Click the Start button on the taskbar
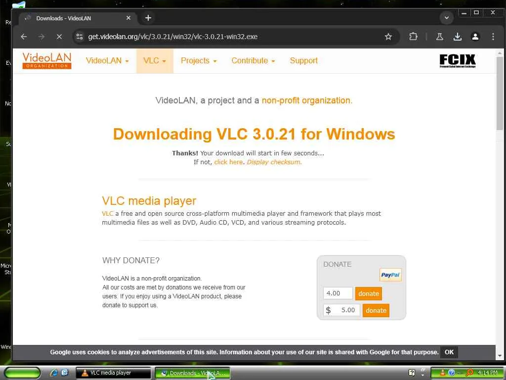Viewport: 506px width, 380px height. (x=22, y=373)
